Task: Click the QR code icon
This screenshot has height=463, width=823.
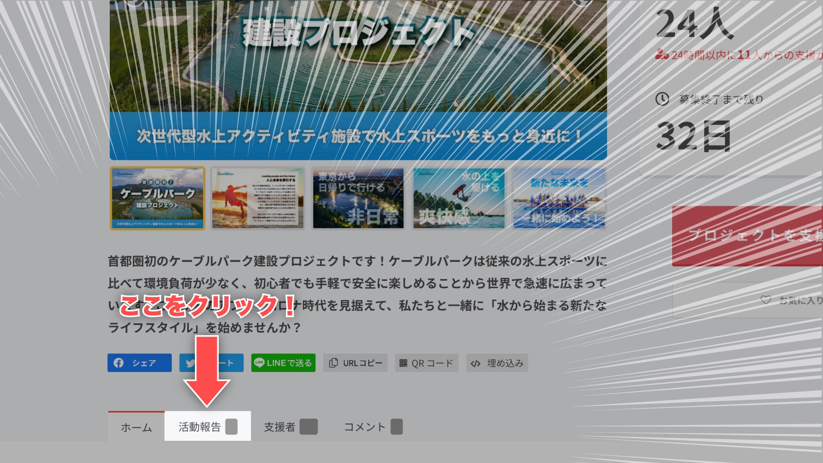Action: tap(403, 363)
